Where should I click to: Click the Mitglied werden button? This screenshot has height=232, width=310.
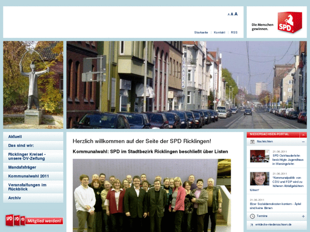pos(35,221)
